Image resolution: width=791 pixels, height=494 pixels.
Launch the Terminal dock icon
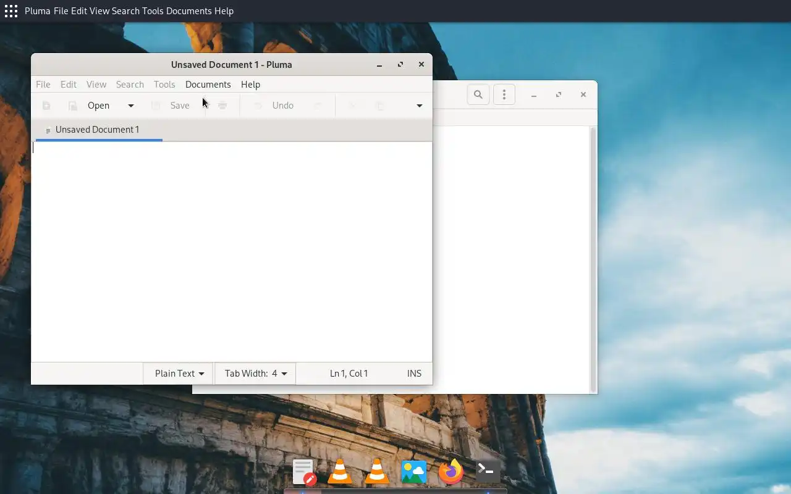tap(487, 471)
